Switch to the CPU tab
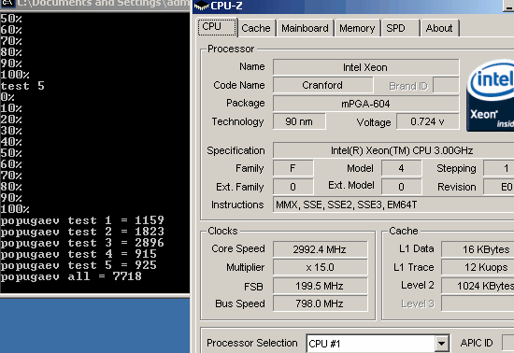 tap(217, 27)
